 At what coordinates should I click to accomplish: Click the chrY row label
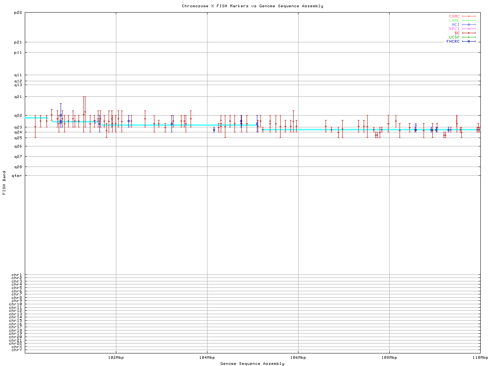tap(17, 350)
